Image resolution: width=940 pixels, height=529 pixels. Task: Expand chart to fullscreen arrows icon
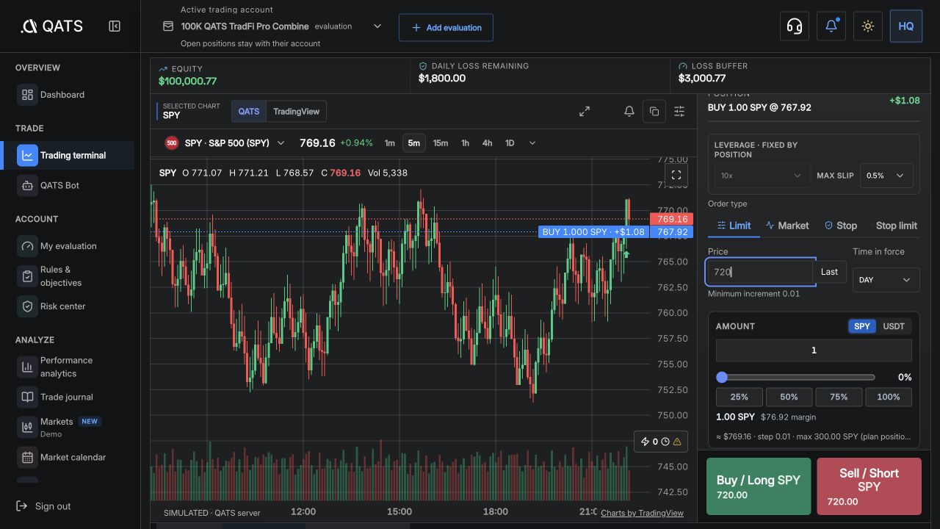(x=585, y=111)
